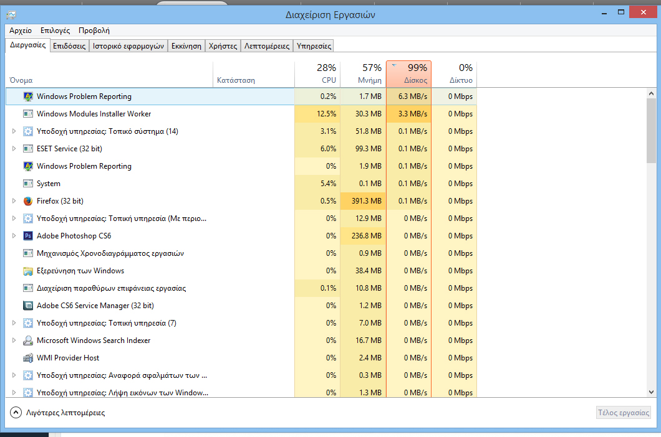Click the 38.4 MB value of Εξερεύνηση των Windows
This screenshot has width=661, height=437.
[x=363, y=271]
